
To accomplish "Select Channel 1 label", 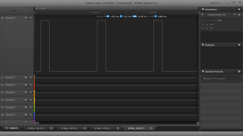I will [x=10, y=78].
